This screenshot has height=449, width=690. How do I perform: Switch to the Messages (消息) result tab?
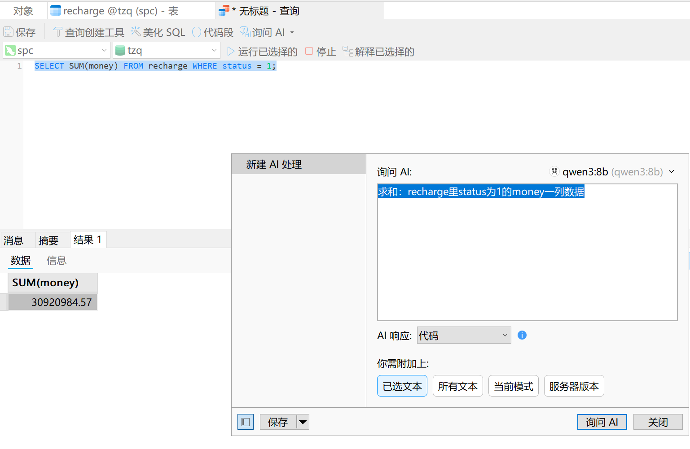coord(13,240)
